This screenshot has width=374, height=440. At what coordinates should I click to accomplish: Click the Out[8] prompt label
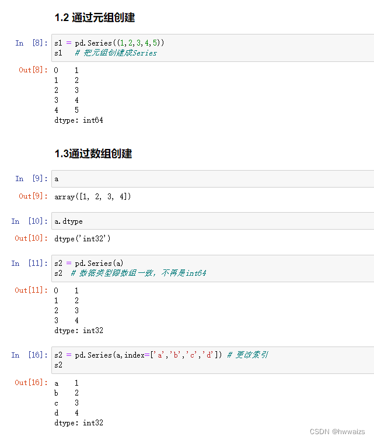click(x=33, y=70)
